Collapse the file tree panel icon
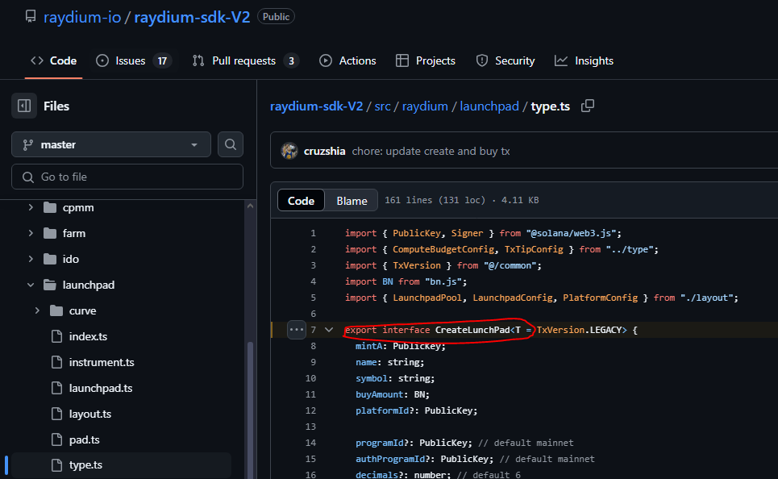The height and width of the screenshot is (479, 778). (24, 106)
